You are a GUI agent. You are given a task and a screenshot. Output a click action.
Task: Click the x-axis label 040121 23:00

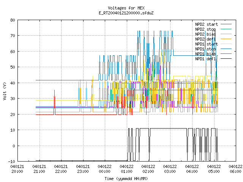[83, 169]
